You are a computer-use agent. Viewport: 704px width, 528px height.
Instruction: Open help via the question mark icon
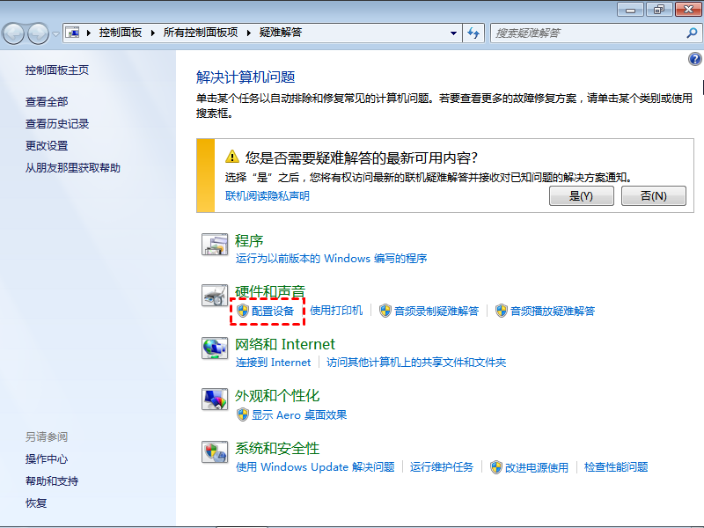(695, 58)
